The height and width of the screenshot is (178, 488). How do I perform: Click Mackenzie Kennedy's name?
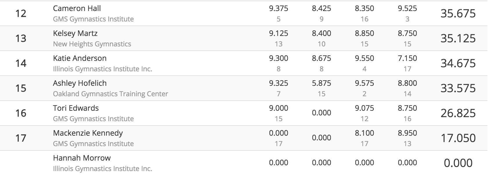tap(88, 133)
